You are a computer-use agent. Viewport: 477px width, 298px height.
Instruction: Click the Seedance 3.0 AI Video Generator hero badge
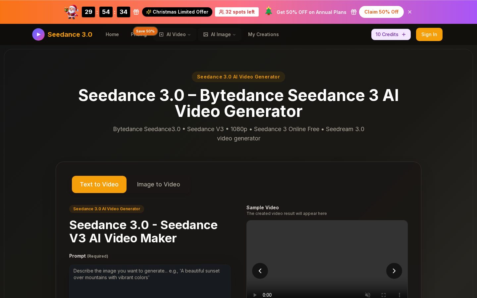coord(238,77)
